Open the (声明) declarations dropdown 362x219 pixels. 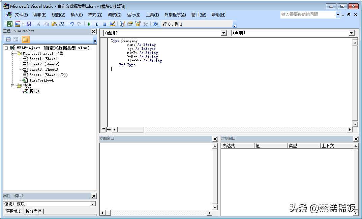pos(351,32)
